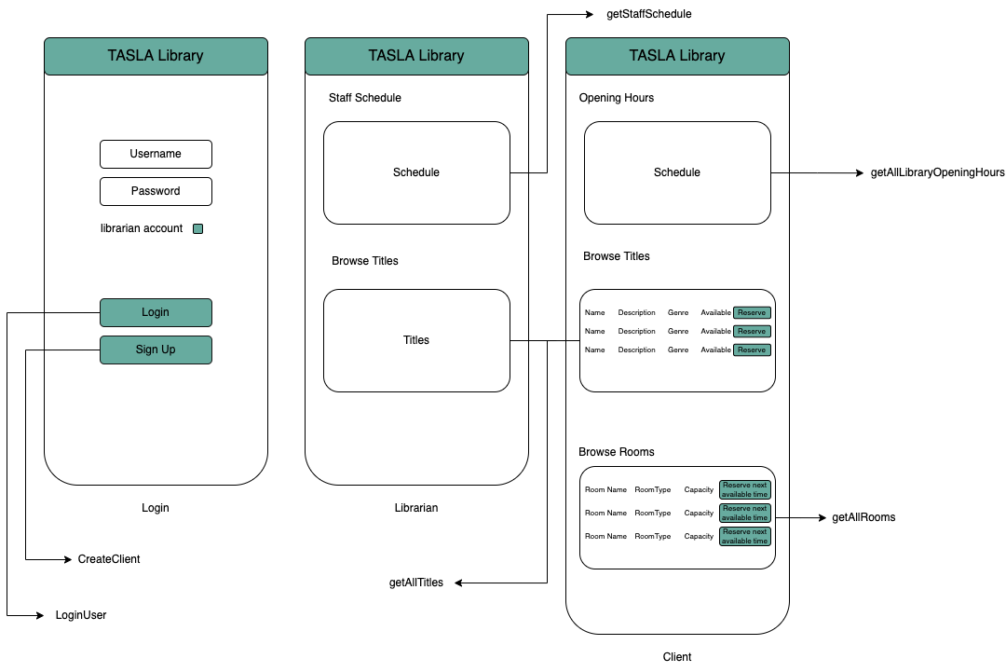Select the LoginUser label
Viewport: 1006px width, 672px height.
click(x=81, y=614)
